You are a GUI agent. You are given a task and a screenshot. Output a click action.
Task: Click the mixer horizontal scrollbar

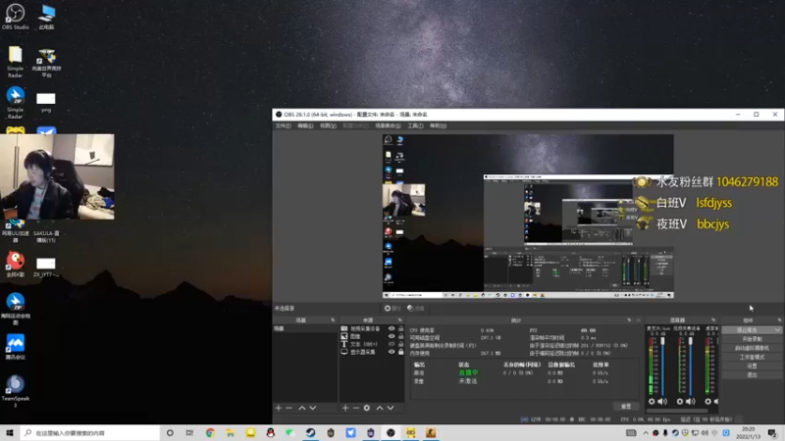677,411
